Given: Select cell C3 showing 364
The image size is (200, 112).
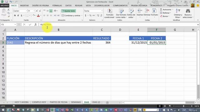Looking at the screenshot, I should 102,43.
